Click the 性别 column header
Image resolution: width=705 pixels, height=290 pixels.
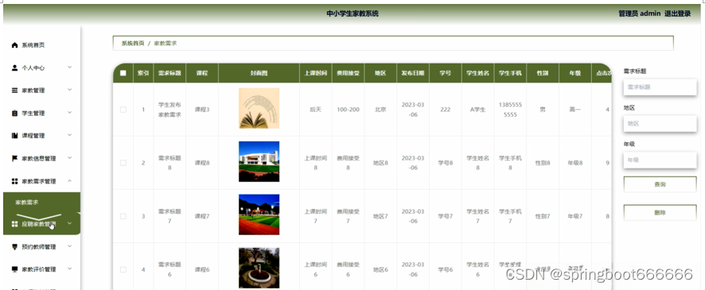[542, 73]
